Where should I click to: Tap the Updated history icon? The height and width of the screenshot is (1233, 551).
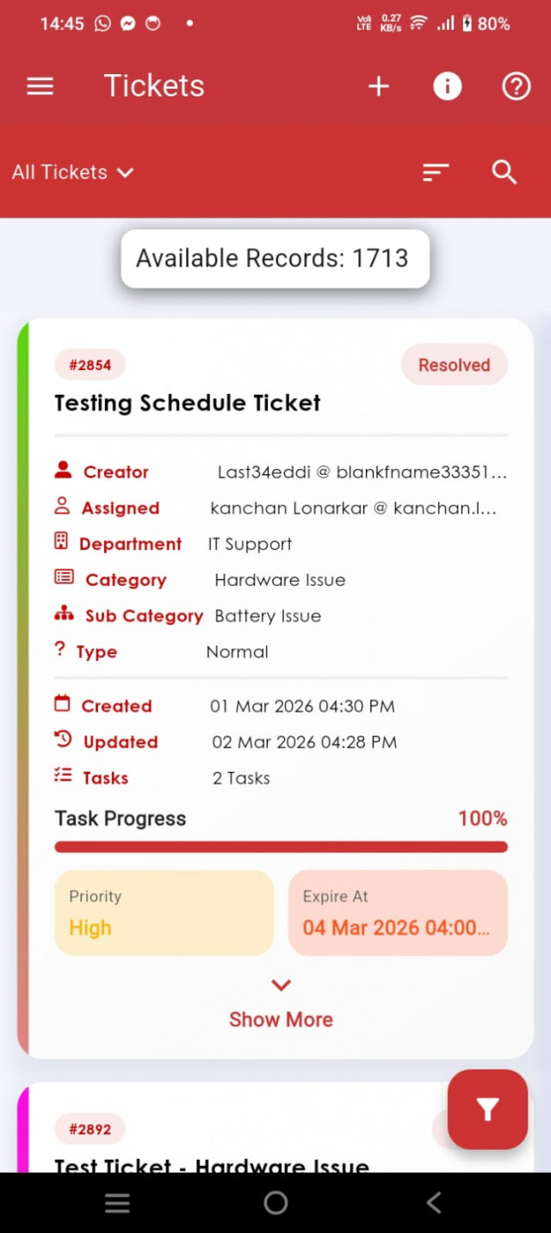[x=63, y=741]
